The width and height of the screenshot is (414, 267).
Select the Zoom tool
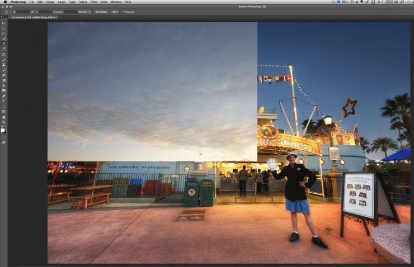[x=4, y=122]
